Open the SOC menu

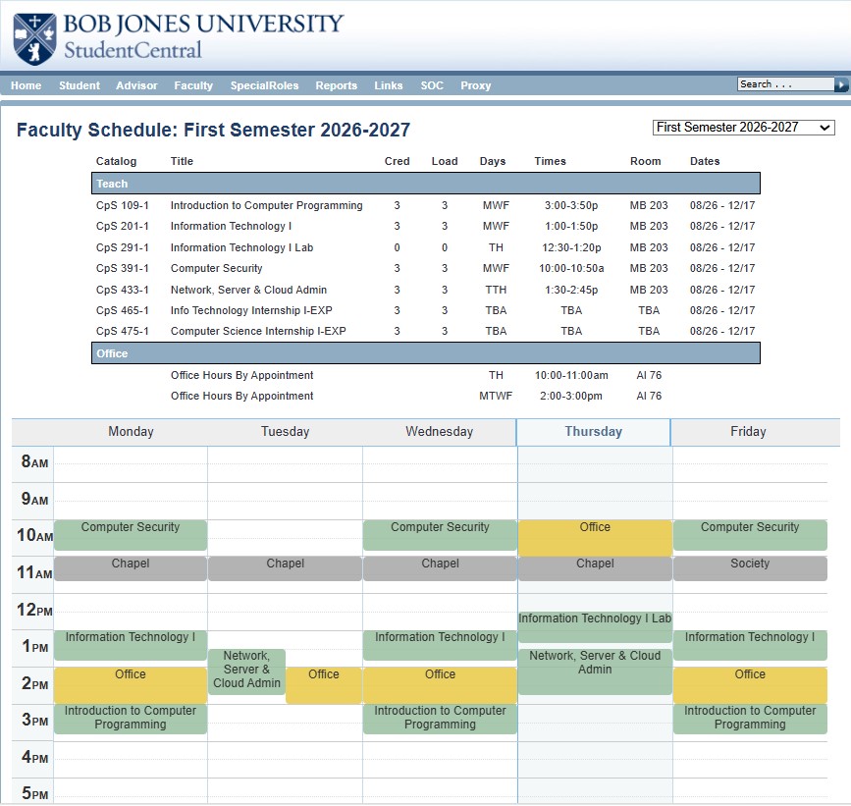[x=432, y=85]
